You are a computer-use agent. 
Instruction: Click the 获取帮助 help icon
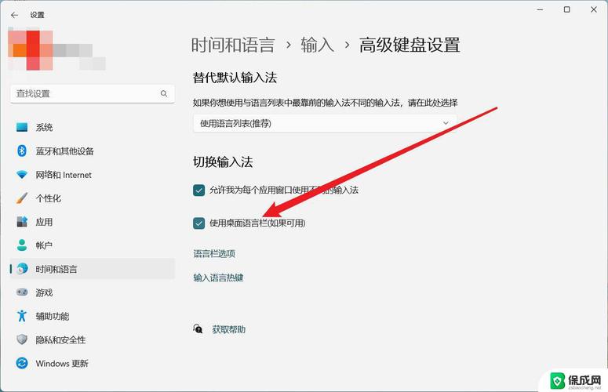click(x=198, y=329)
